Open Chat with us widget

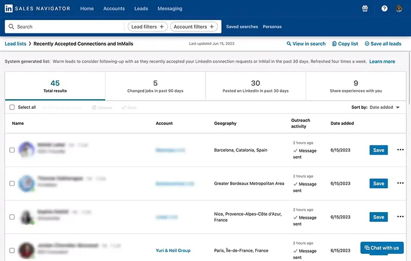click(x=382, y=248)
